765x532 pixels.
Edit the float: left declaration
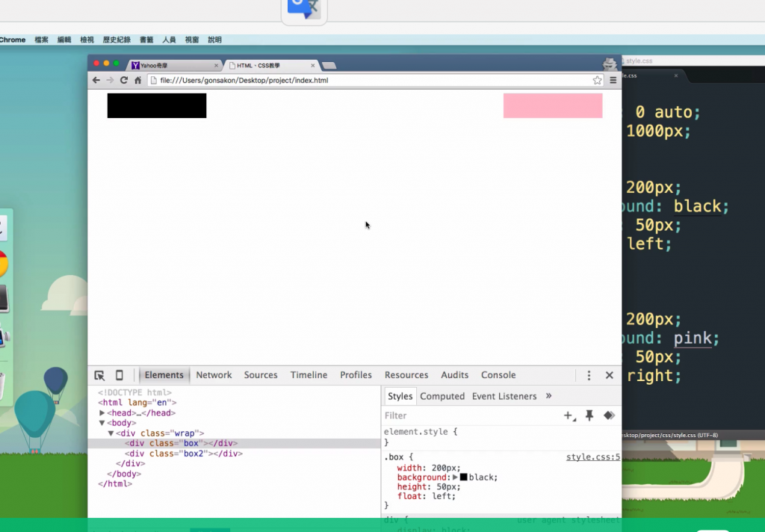coord(426,496)
